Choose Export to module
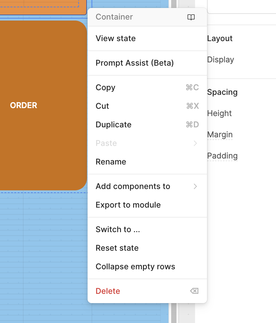This screenshot has width=276, height=323. pyautogui.click(x=128, y=205)
